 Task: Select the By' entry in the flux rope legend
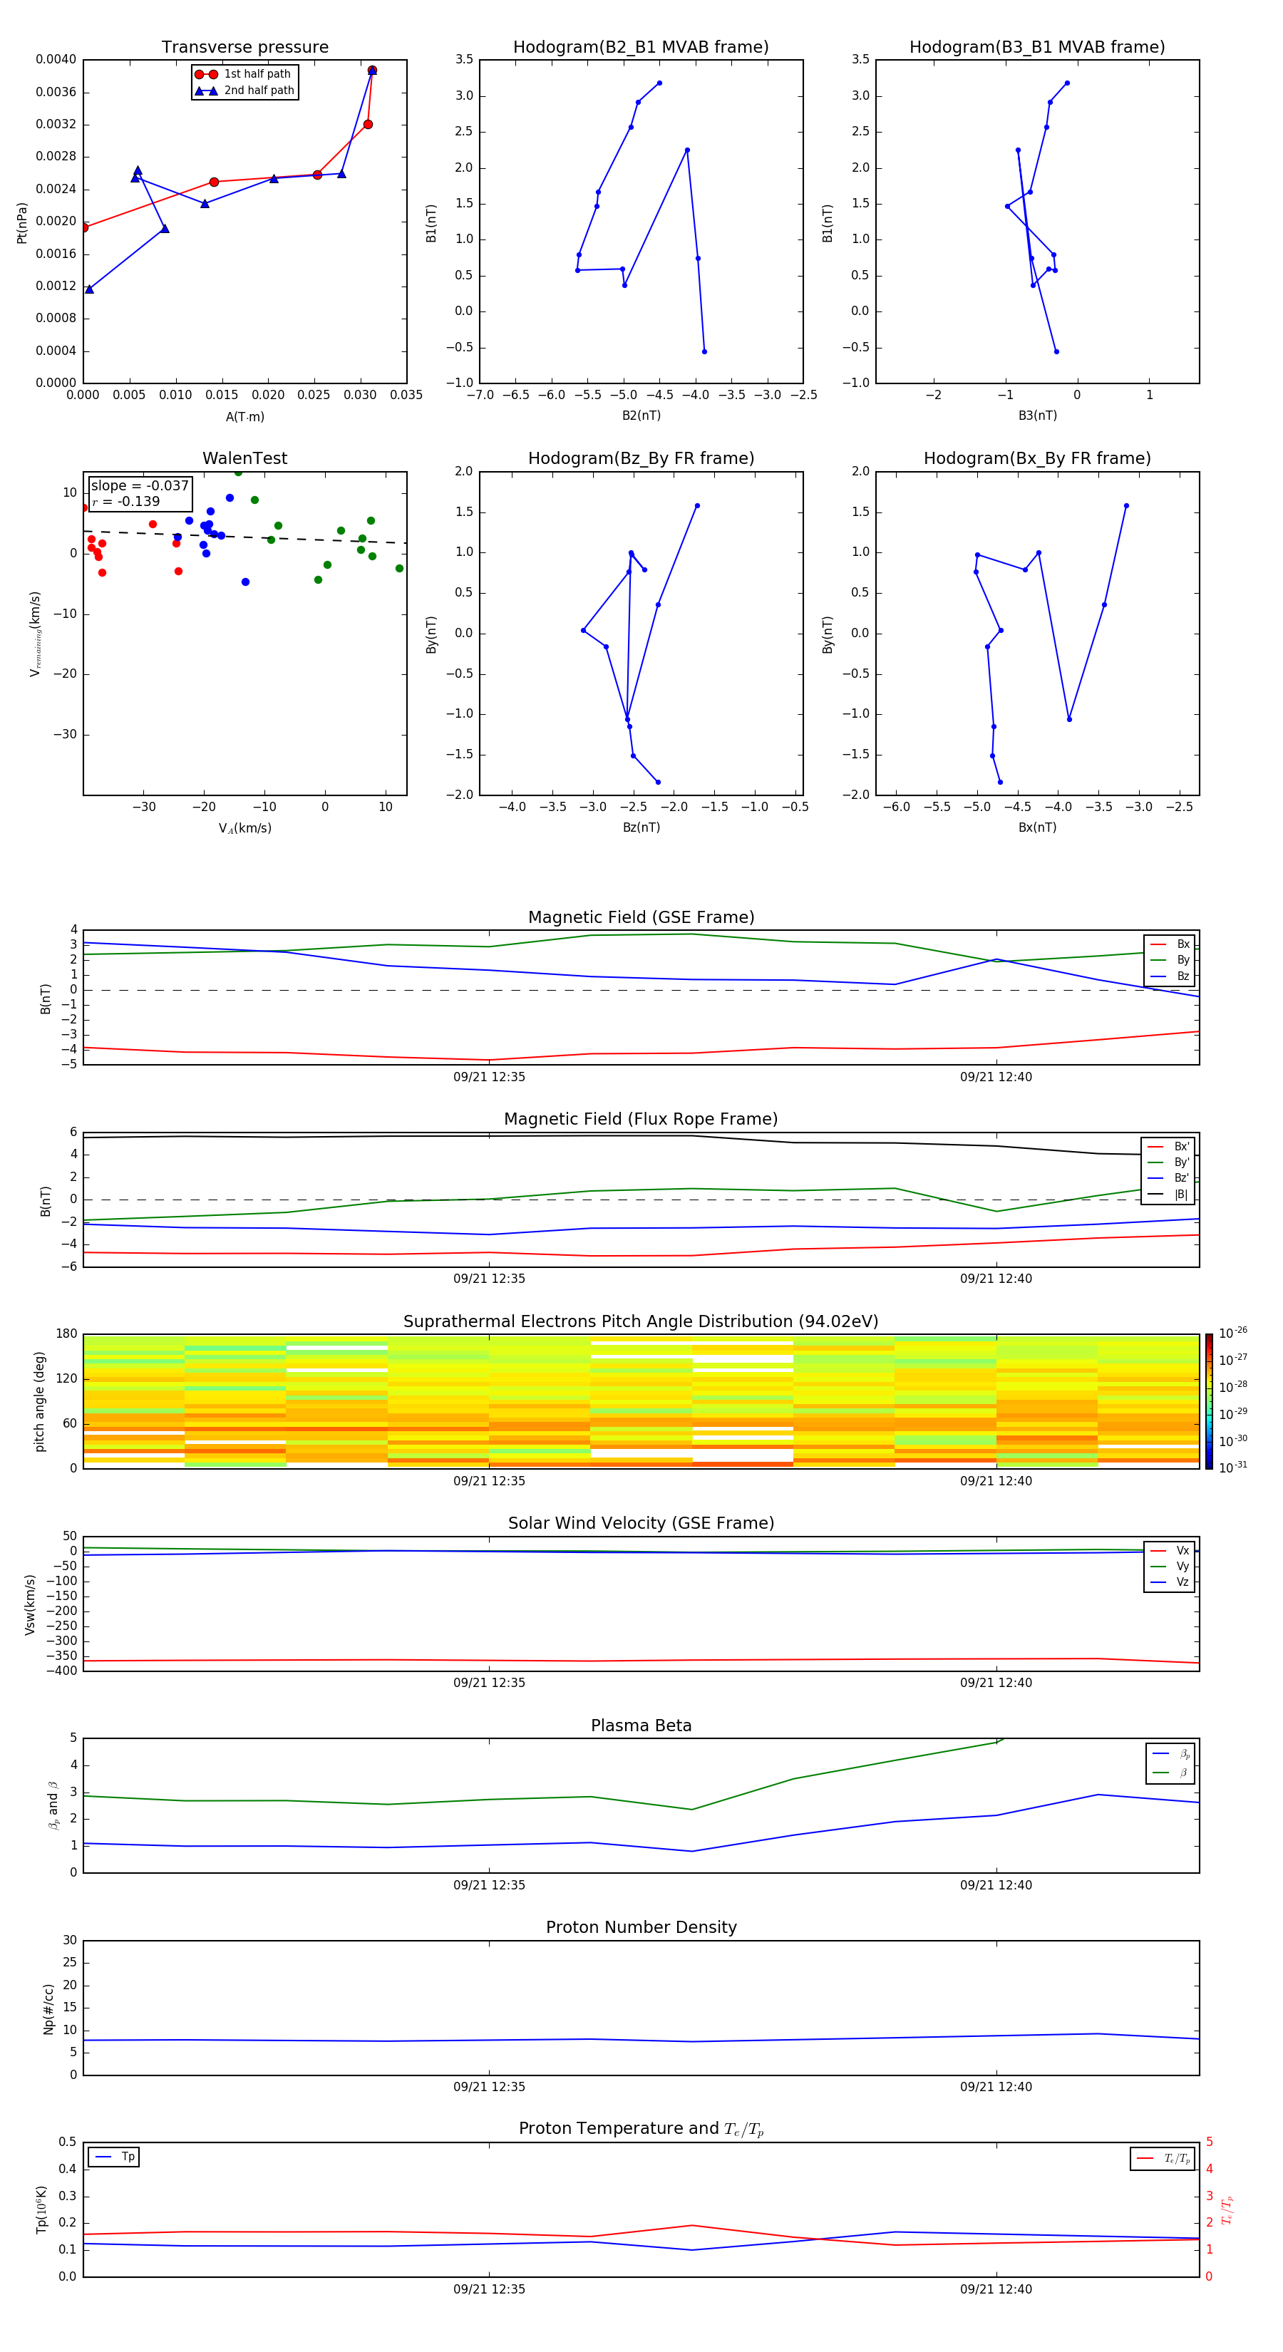pos(1169,1162)
